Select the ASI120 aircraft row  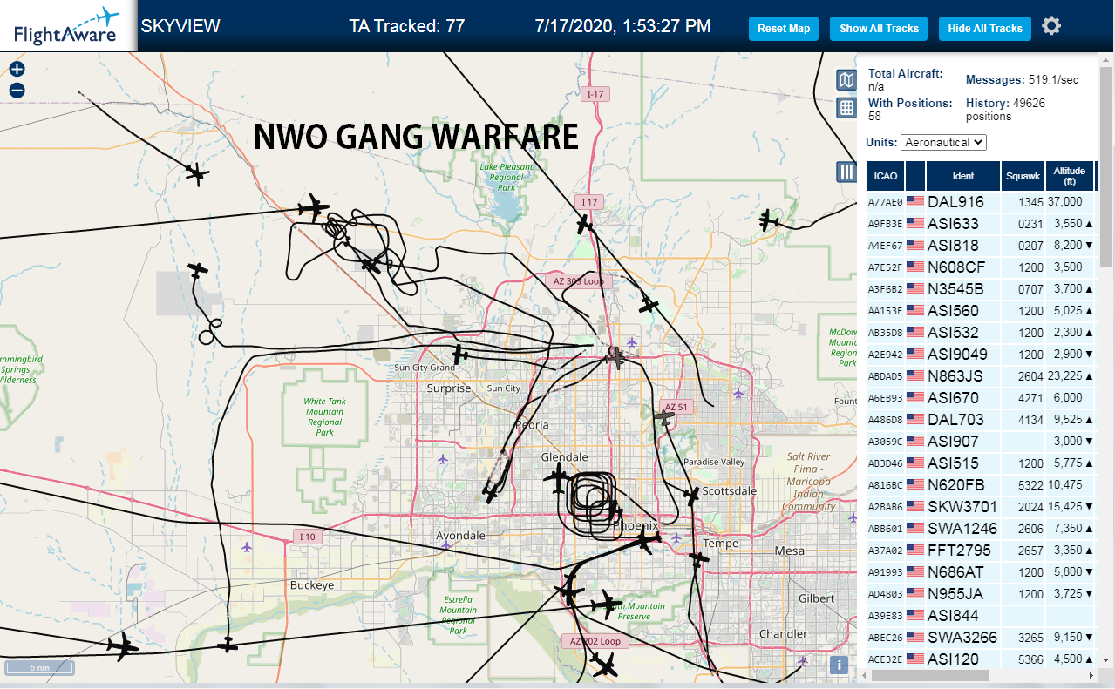981,659
